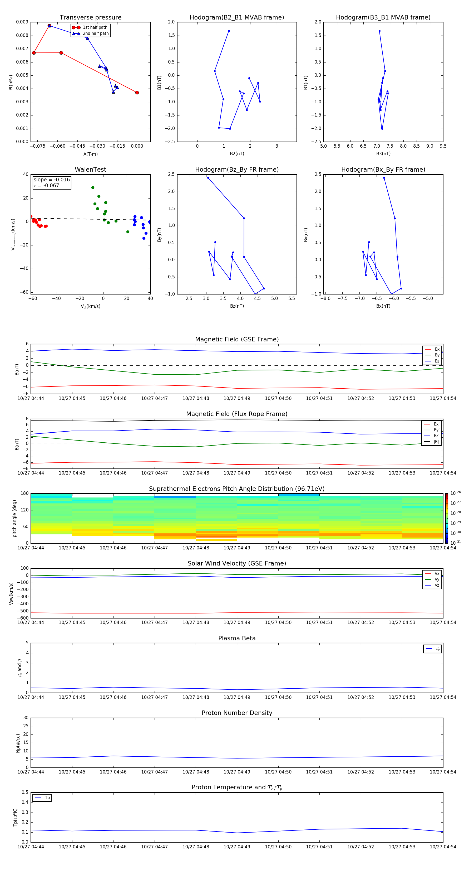The image size is (474, 870).
Task: Select the 'Proton Temperature and Te/Tp' title
Action: coord(237,788)
